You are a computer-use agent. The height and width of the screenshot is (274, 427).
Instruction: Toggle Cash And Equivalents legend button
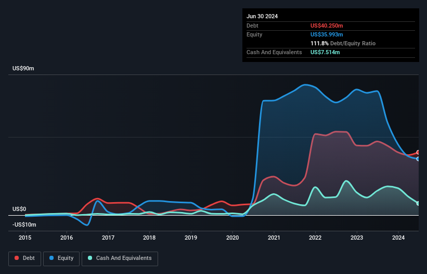tap(120, 258)
